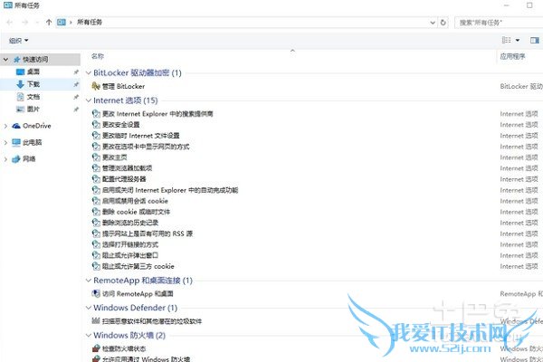The height and width of the screenshot is (362, 543).
Task: Click icon beside 访问 RemoteApp 和桌面
Action: [x=96, y=294]
